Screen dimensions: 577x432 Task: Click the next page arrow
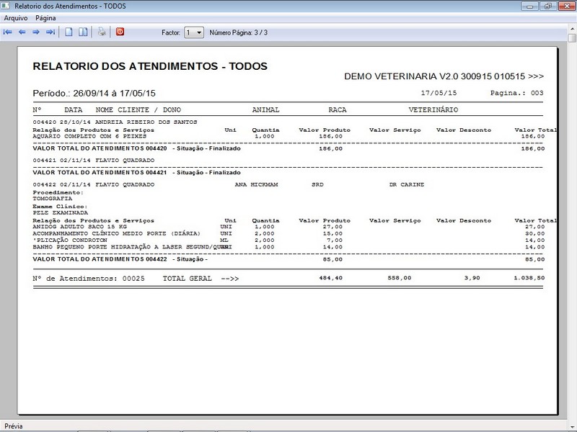click(35, 32)
